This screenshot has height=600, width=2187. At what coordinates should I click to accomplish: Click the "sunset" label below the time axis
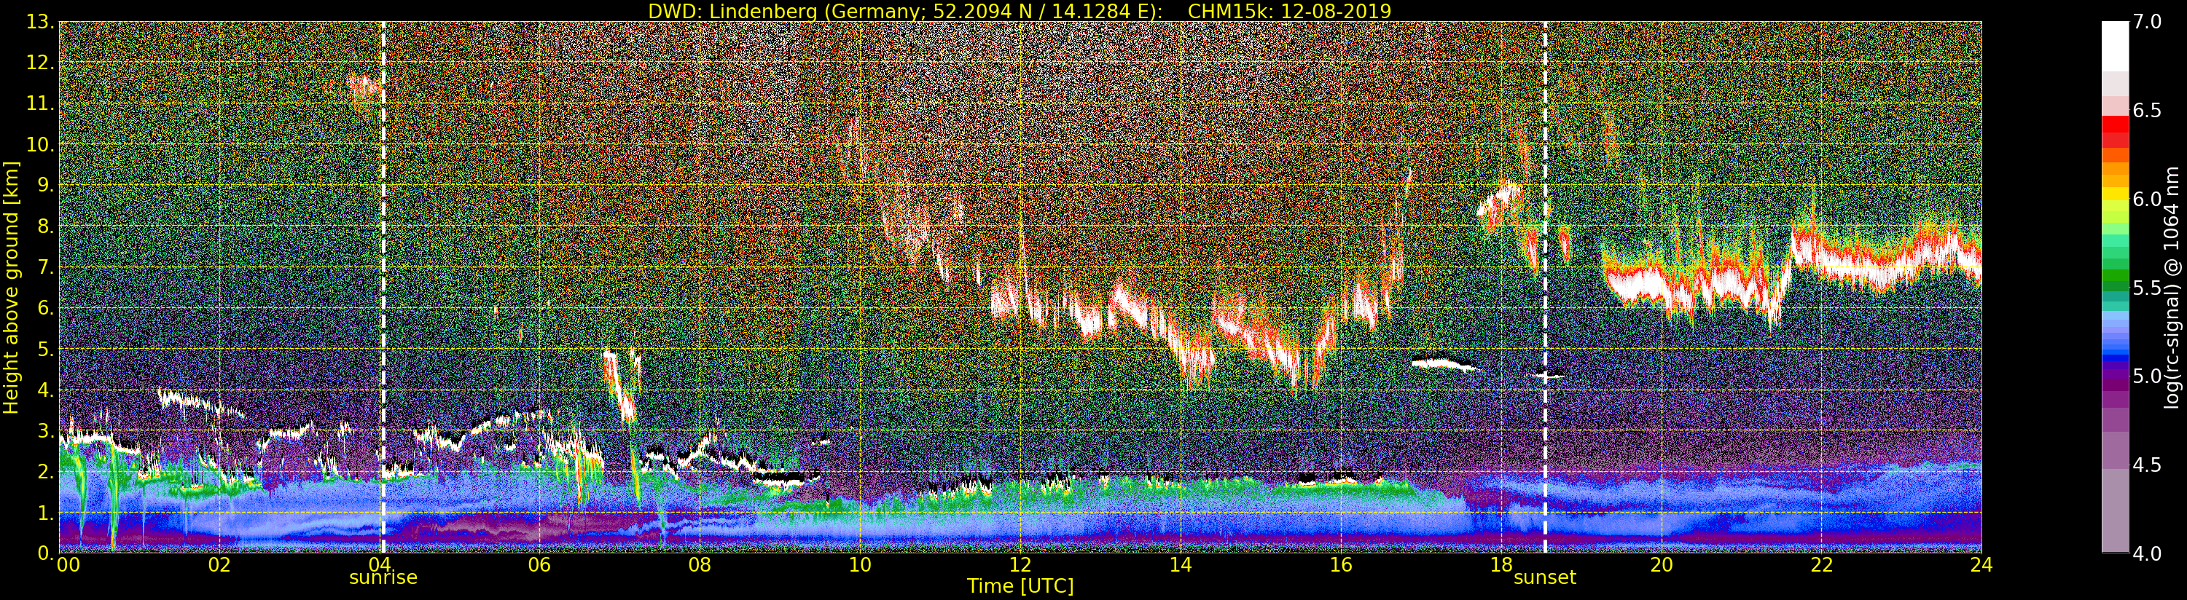(x=1544, y=577)
